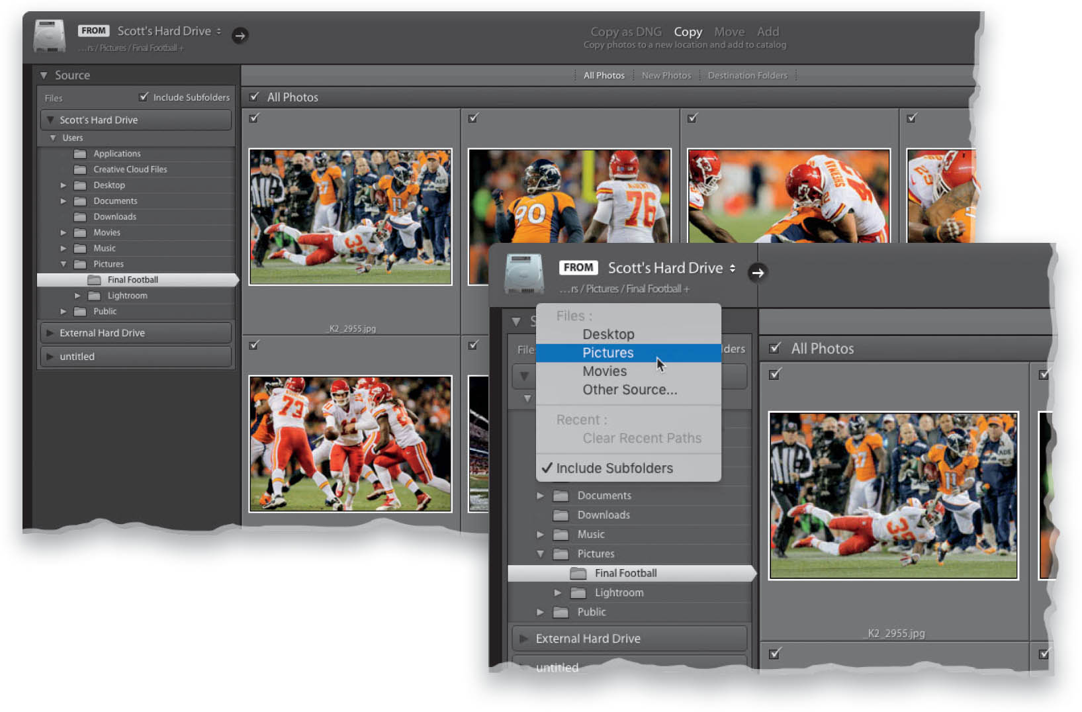1082x712 pixels.
Task: Click arrow button in front window header
Action: pos(758,272)
